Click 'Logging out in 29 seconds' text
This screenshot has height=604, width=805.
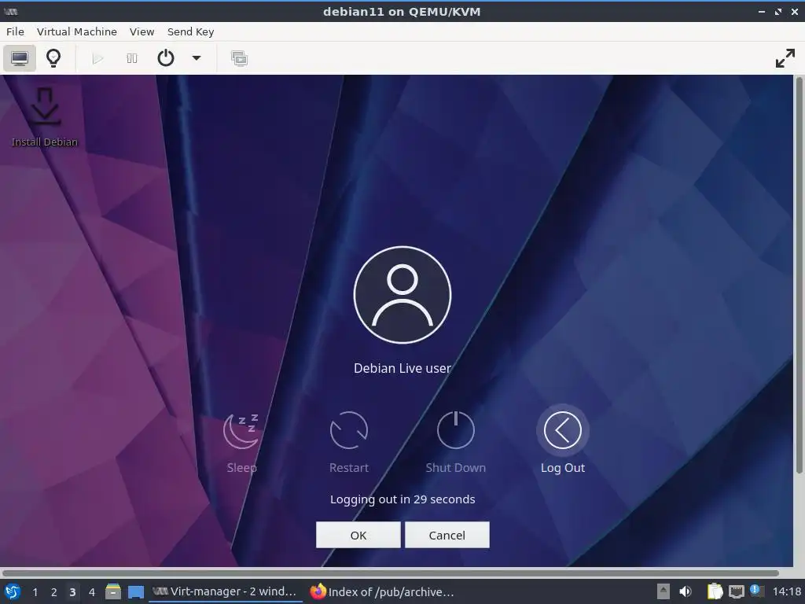pos(402,499)
